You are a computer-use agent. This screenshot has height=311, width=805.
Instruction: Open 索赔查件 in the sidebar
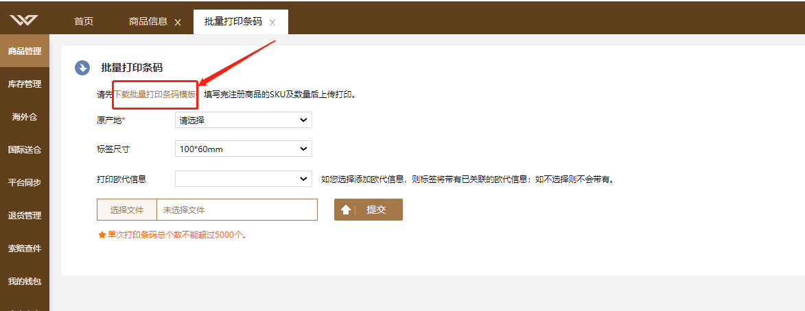click(x=25, y=249)
